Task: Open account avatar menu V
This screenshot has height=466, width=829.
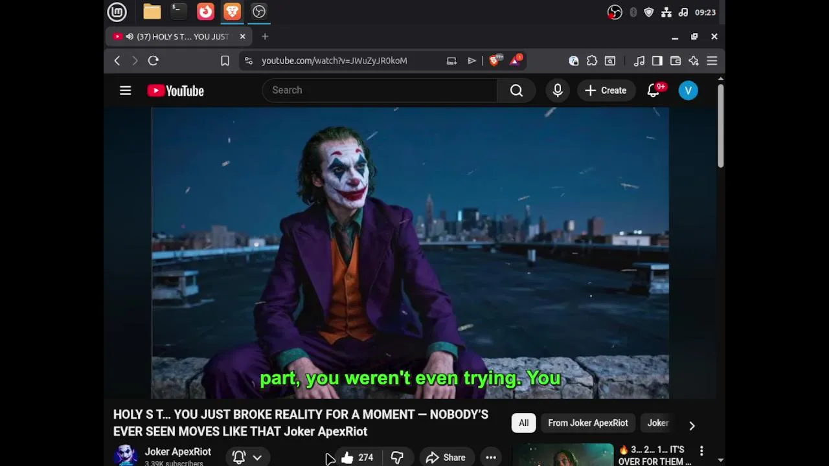Action: point(688,91)
